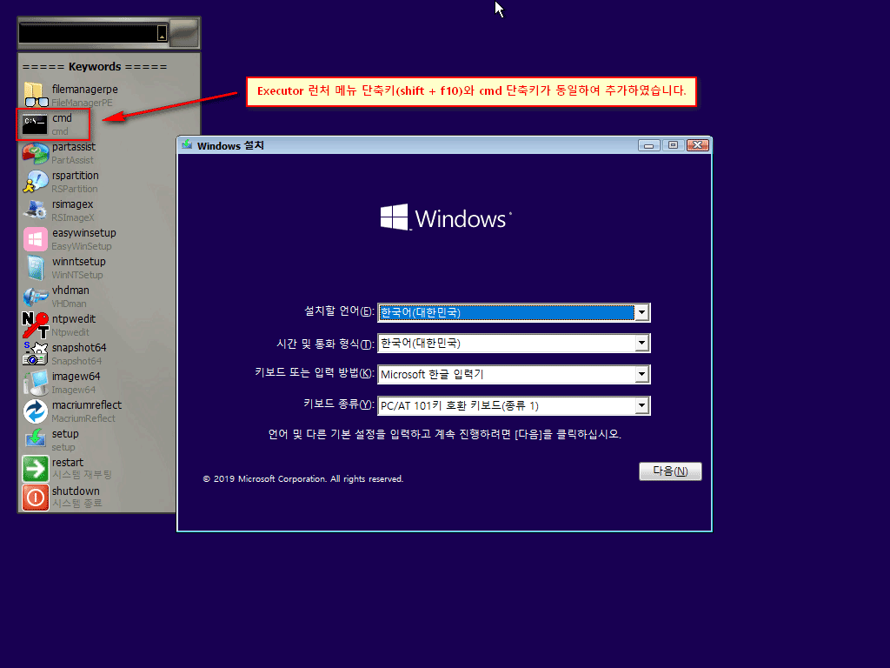Image resolution: width=890 pixels, height=668 pixels.
Task: Open the 설치할 언어 dropdown arrow
Action: pyautogui.click(x=641, y=312)
